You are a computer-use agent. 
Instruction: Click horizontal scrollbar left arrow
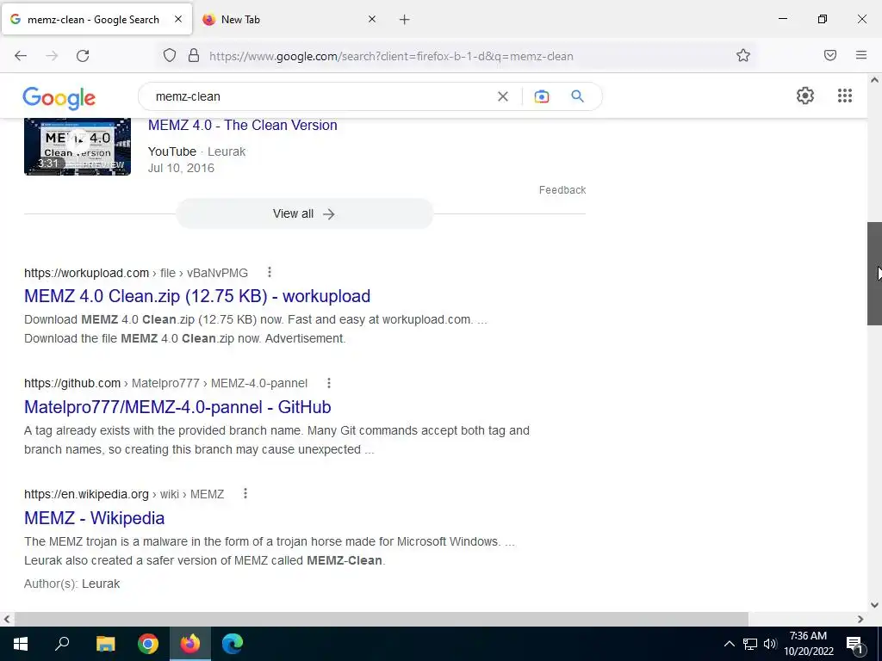pyautogui.click(x=7, y=619)
